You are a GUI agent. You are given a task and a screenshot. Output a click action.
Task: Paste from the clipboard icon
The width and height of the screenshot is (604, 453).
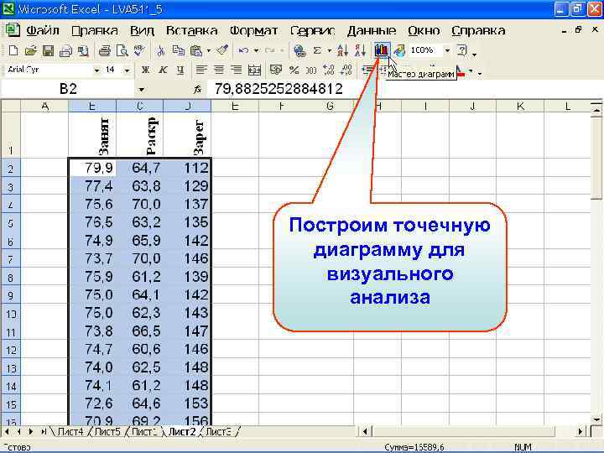[196, 50]
